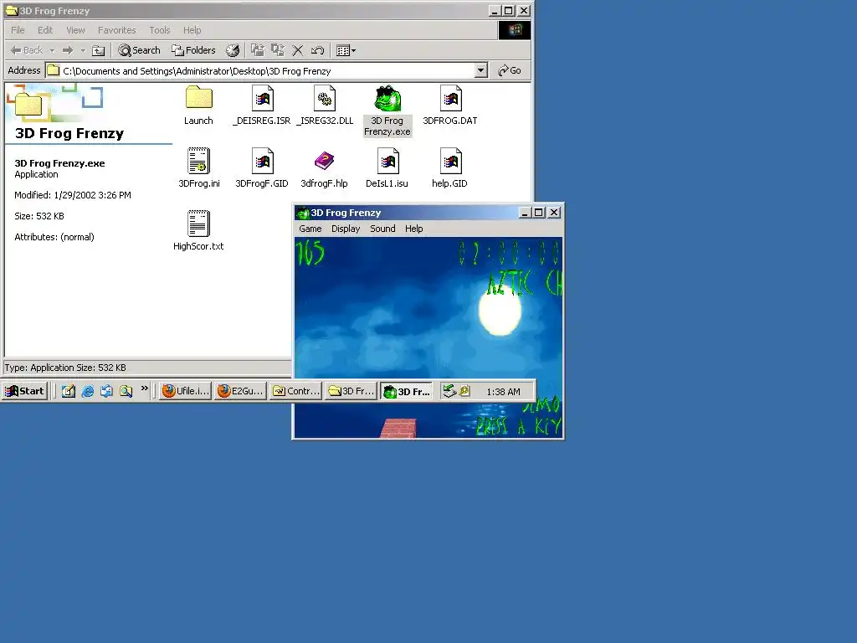857x643 pixels.
Task: Open the File menu in Explorer
Action: point(18,30)
